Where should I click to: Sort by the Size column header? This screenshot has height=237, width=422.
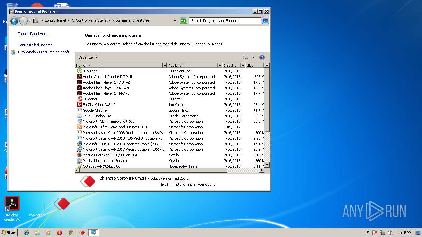pyautogui.click(x=255, y=66)
